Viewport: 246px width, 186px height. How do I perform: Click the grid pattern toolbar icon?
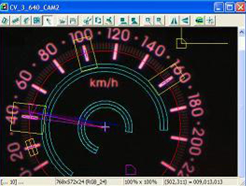pyautogui.click(x=37, y=21)
